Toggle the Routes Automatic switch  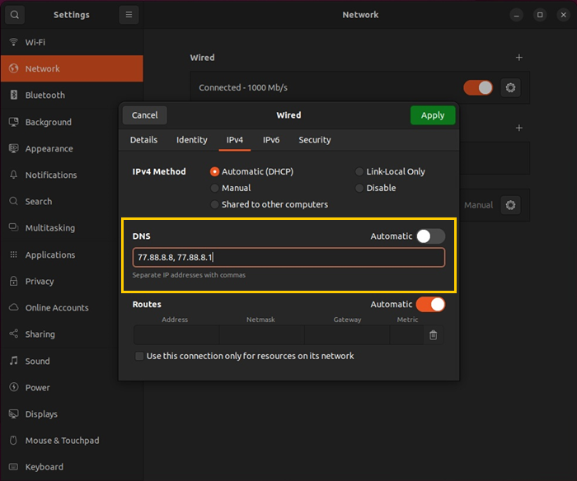click(429, 305)
